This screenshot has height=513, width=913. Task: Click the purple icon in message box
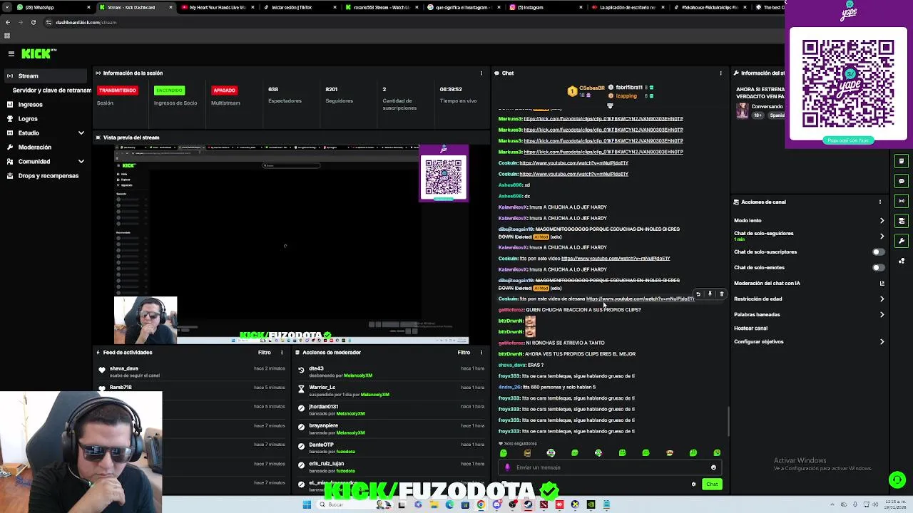(507, 467)
